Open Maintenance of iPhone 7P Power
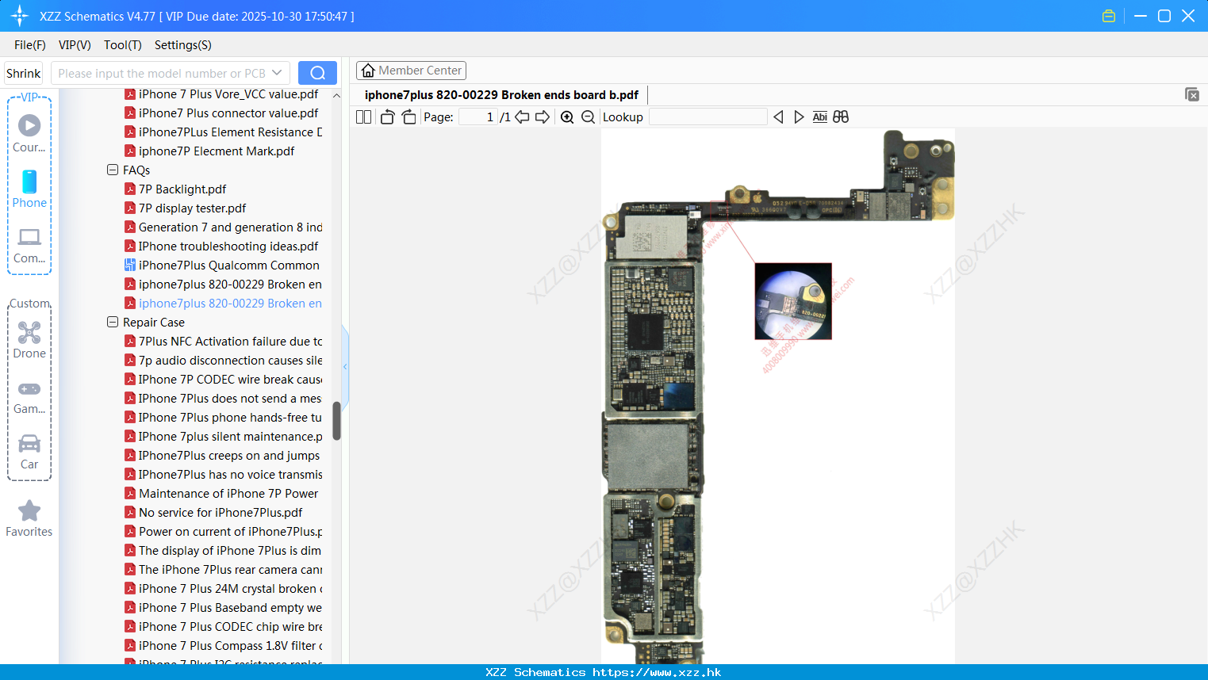The image size is (1208, 680). tap(228, 493)
